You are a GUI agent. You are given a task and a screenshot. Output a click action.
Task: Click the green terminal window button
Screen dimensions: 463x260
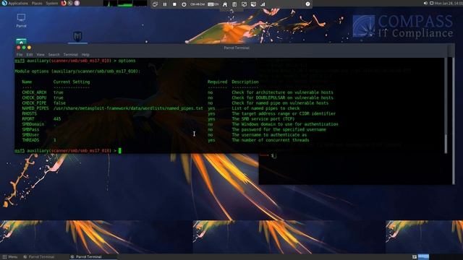[x=24, y=48]
